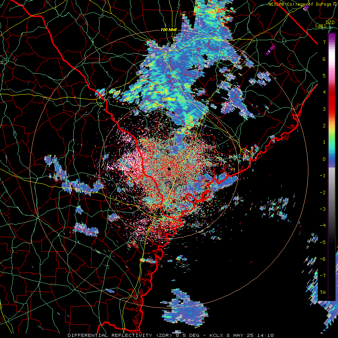Image resolution: width=338 pixels, height=338 pixels.
Task: Click the "50 NMI" range ring label
Action: click(169, 100)
